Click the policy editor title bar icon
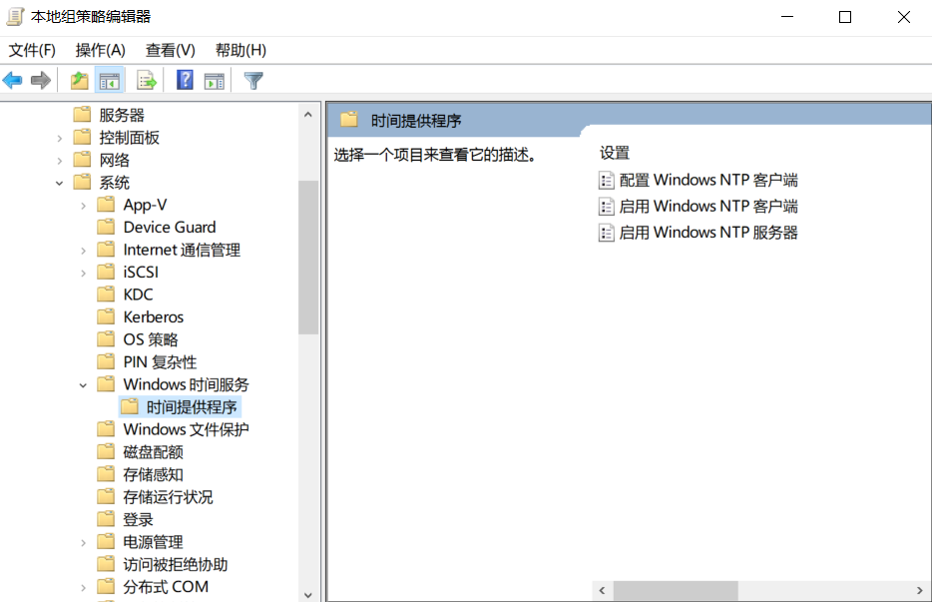Viewport: 932px width, 602px height. click(15, 17)
